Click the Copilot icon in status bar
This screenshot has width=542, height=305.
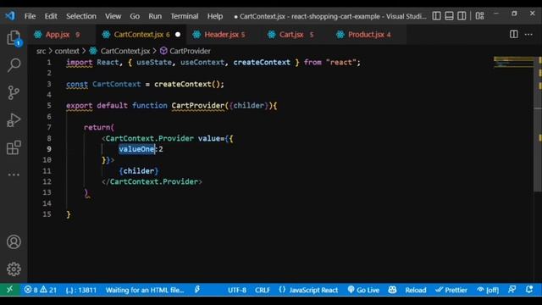point(392,290)
